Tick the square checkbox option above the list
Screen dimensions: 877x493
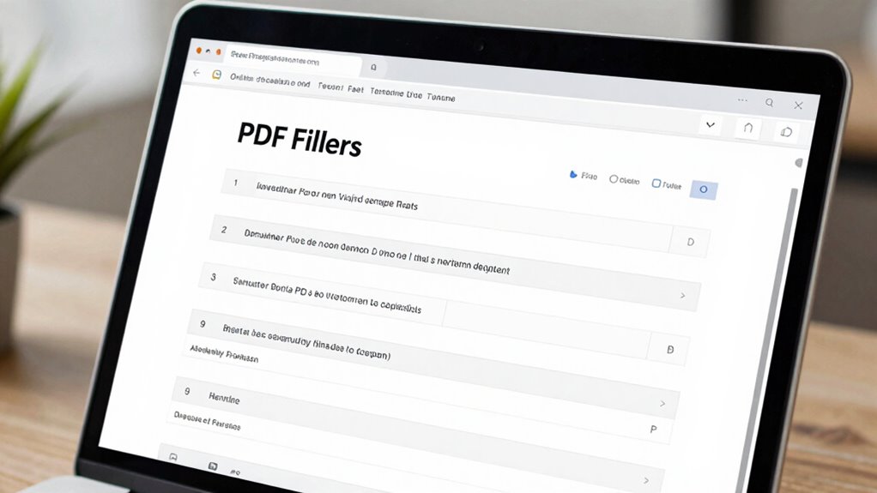656,183
